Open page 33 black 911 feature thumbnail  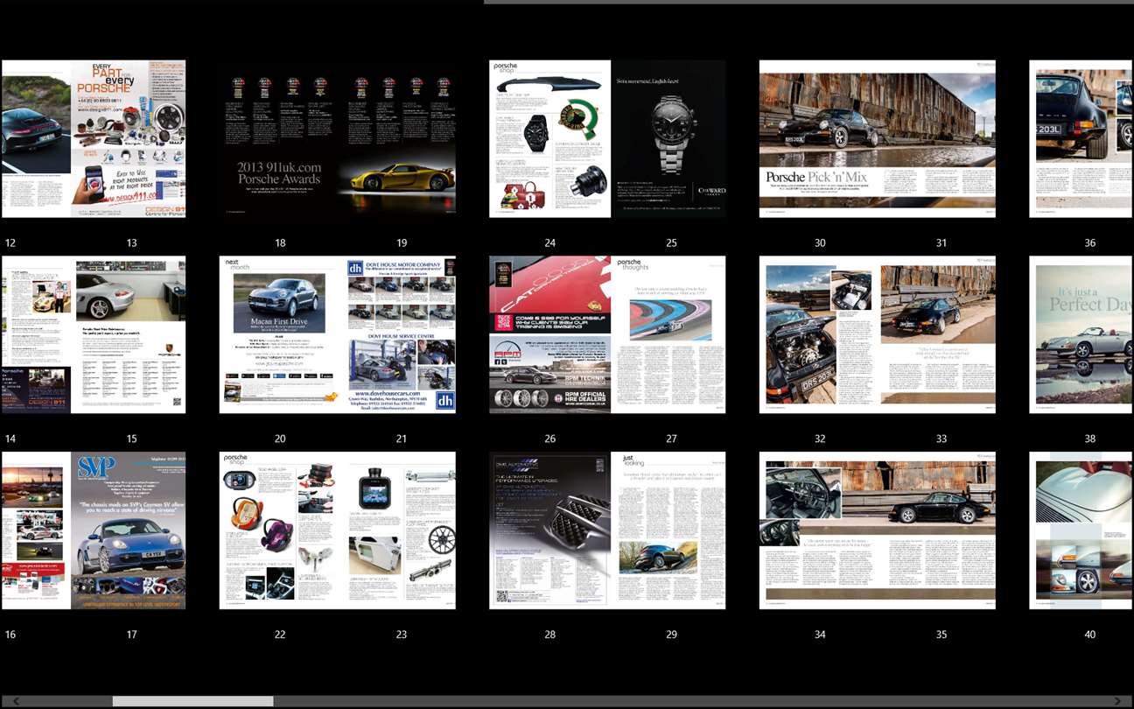click(937, 334)
